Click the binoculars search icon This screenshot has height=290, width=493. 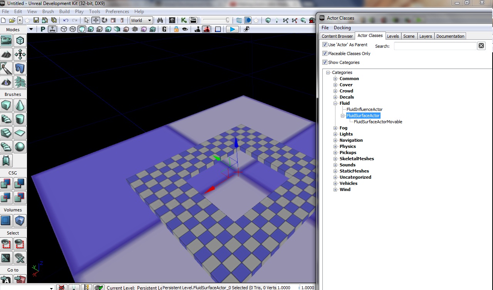(160, 20)
